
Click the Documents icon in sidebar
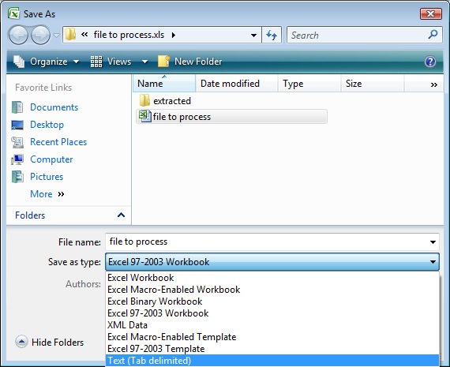pos(17,107)
